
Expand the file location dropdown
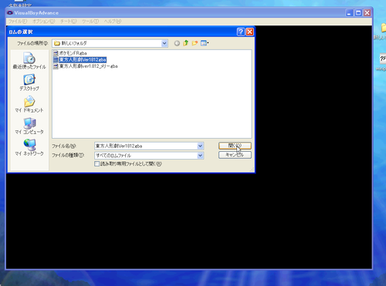[x=164, y=43]
